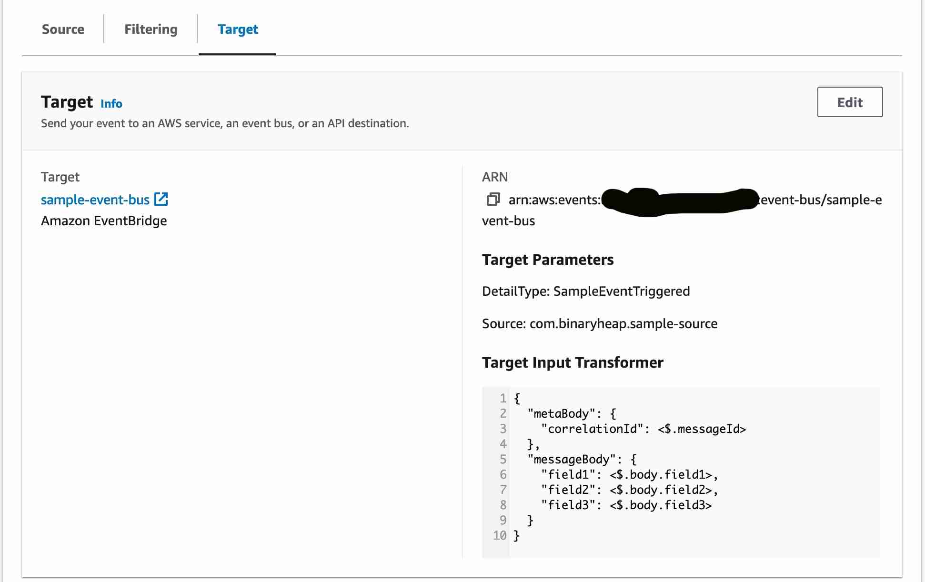Click the field3 mapping line

point(626,505)
